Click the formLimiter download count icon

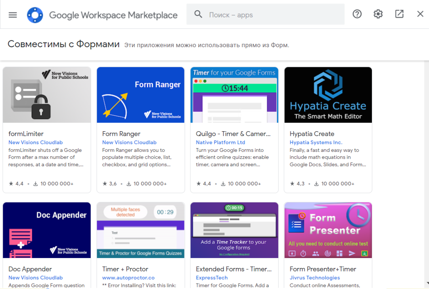pos(36,184)
